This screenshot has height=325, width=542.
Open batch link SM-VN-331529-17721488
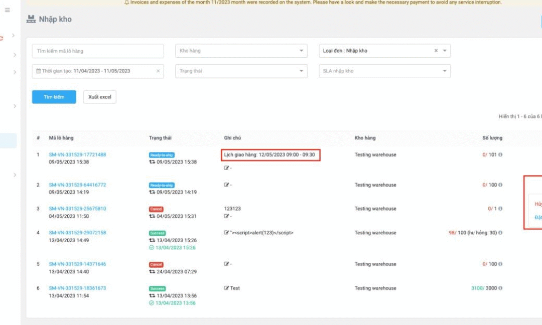[x=77, y=154]
